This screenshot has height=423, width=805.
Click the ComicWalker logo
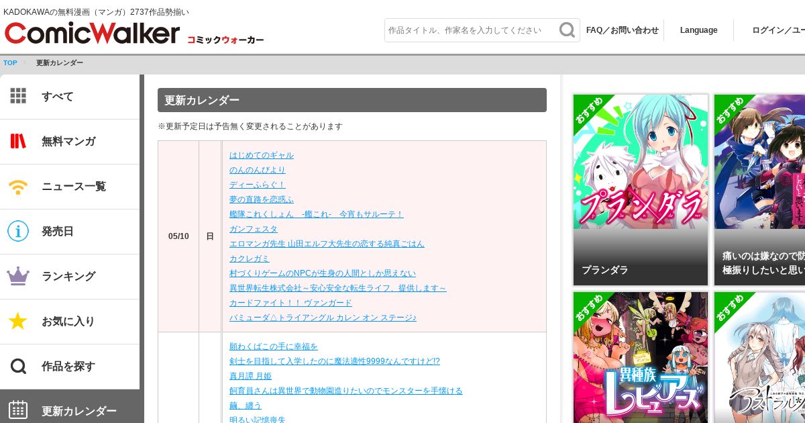pyautogui.click(x=92, y=33)
